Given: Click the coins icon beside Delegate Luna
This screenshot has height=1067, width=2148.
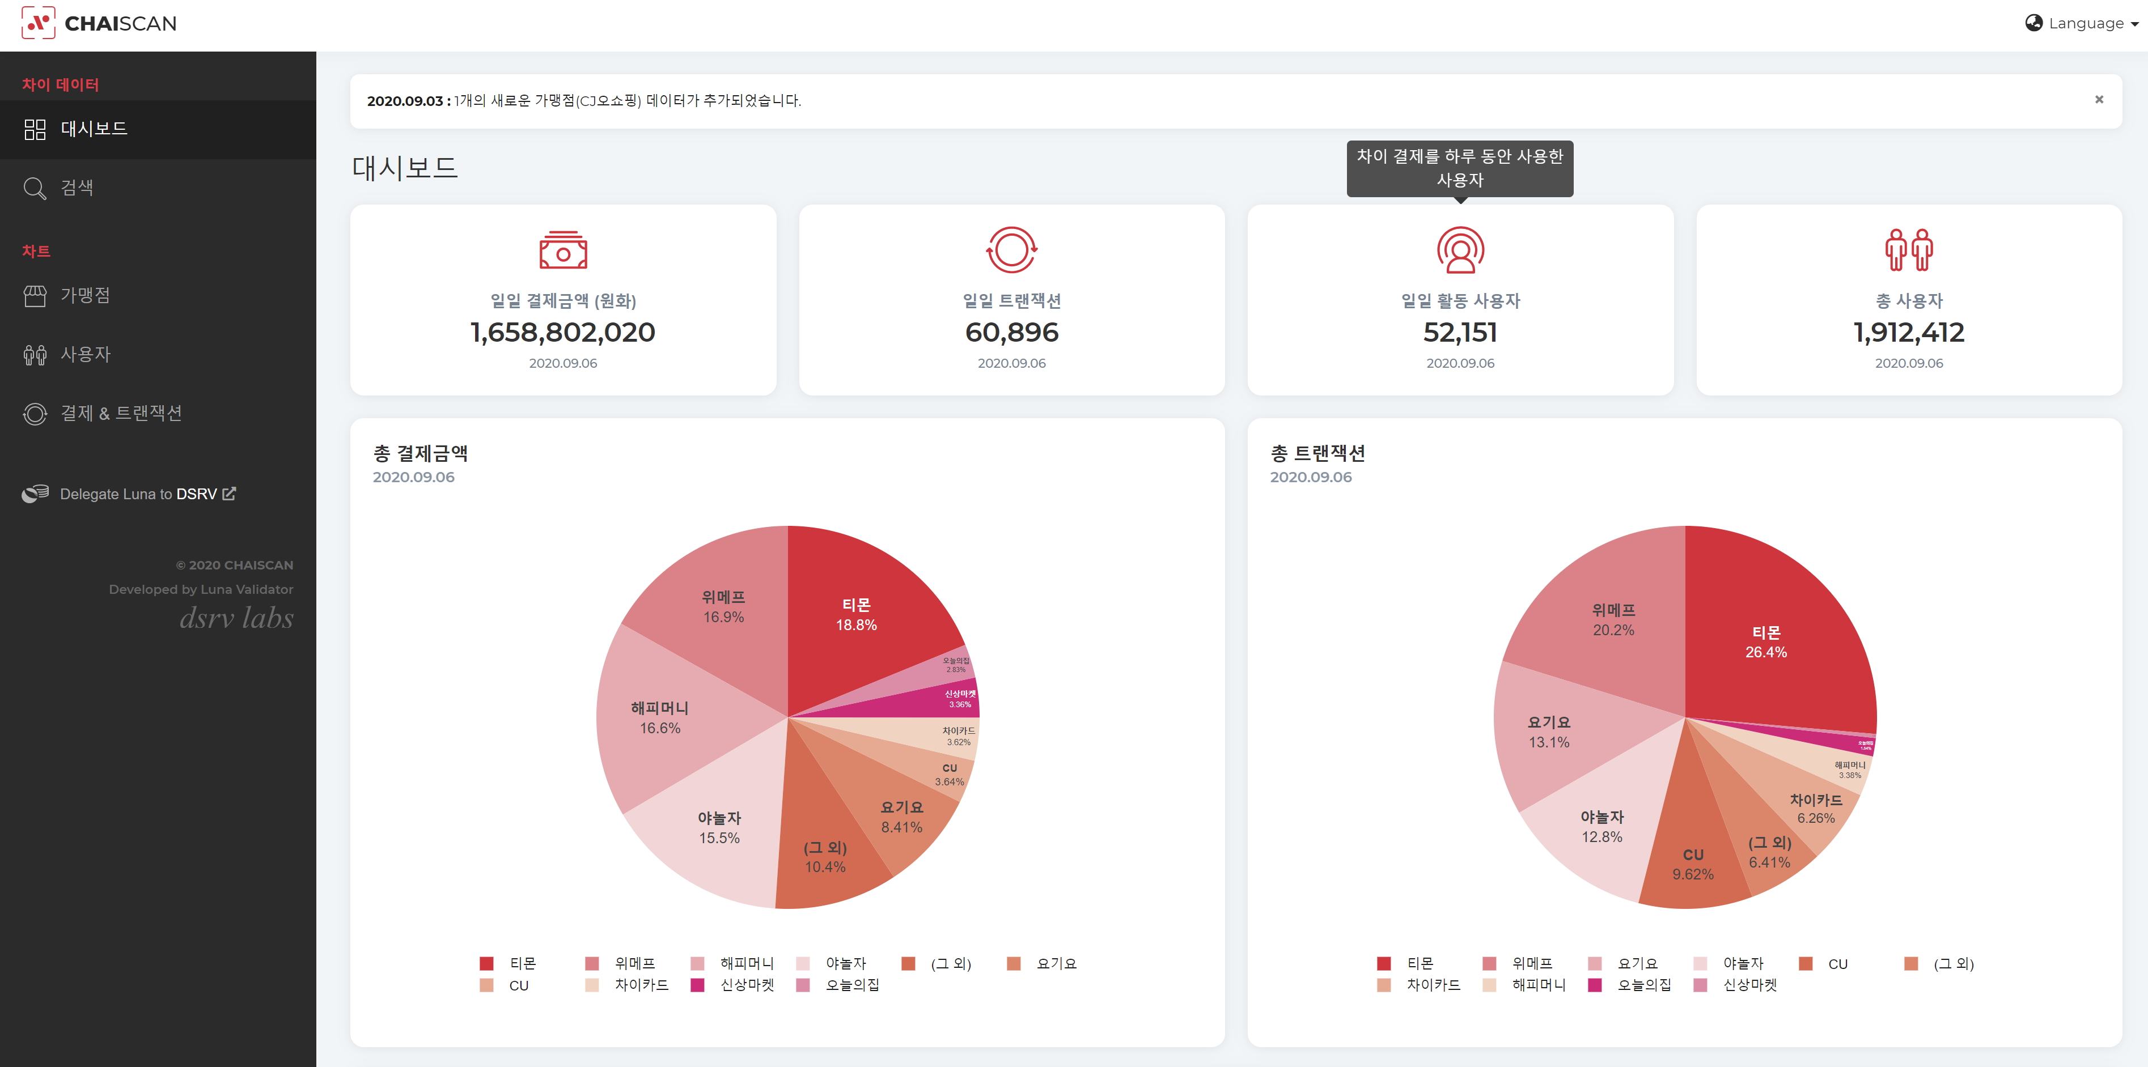Looking at the screenshot, I should tap(35, 494).
